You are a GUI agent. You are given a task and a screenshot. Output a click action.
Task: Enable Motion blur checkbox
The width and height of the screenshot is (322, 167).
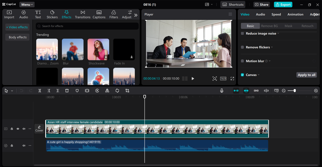coord(243,61)
